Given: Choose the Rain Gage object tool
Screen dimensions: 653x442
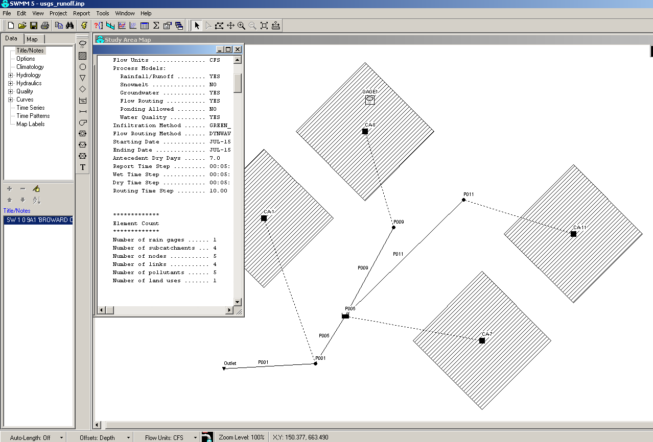Looking at the screenshot, I should 83,44.
